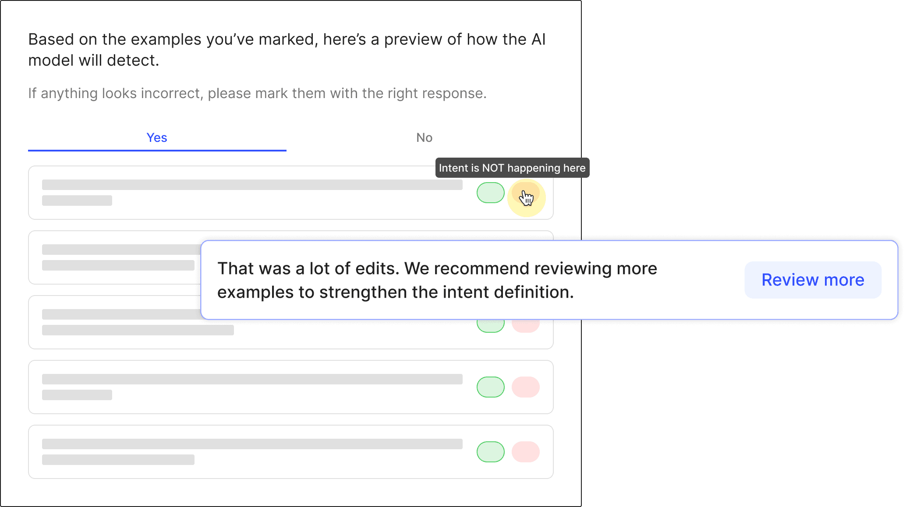The height and width of the screenshot is (507, 906).
Task: Select red pill on third example card
Action: pos(526,326)
